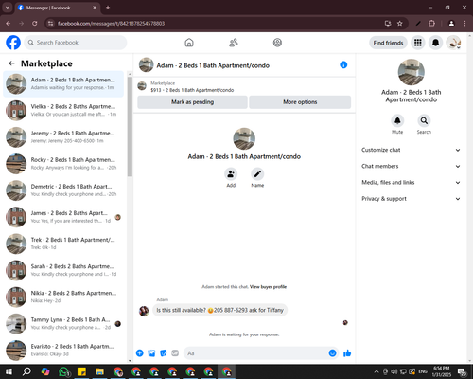This screenshot has width=473, height=379.
Task: Open James - 2 Beds 2 Baths conversation
Action: pos(63,217)
